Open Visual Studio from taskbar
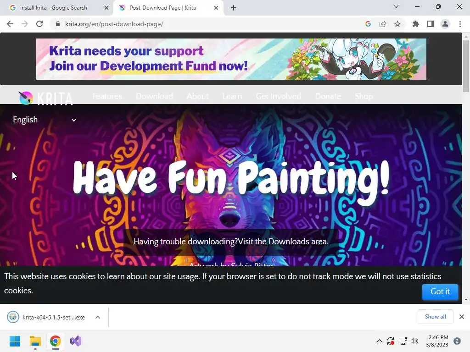 tap(76, 341)
